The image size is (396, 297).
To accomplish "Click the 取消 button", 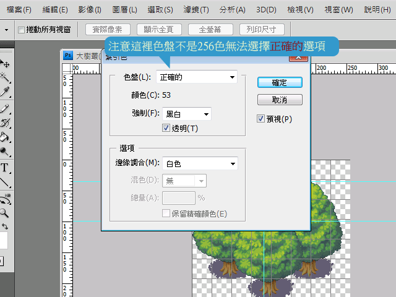I will [x=280, y=100].
